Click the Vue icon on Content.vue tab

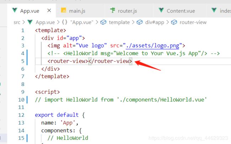[161, 10]
